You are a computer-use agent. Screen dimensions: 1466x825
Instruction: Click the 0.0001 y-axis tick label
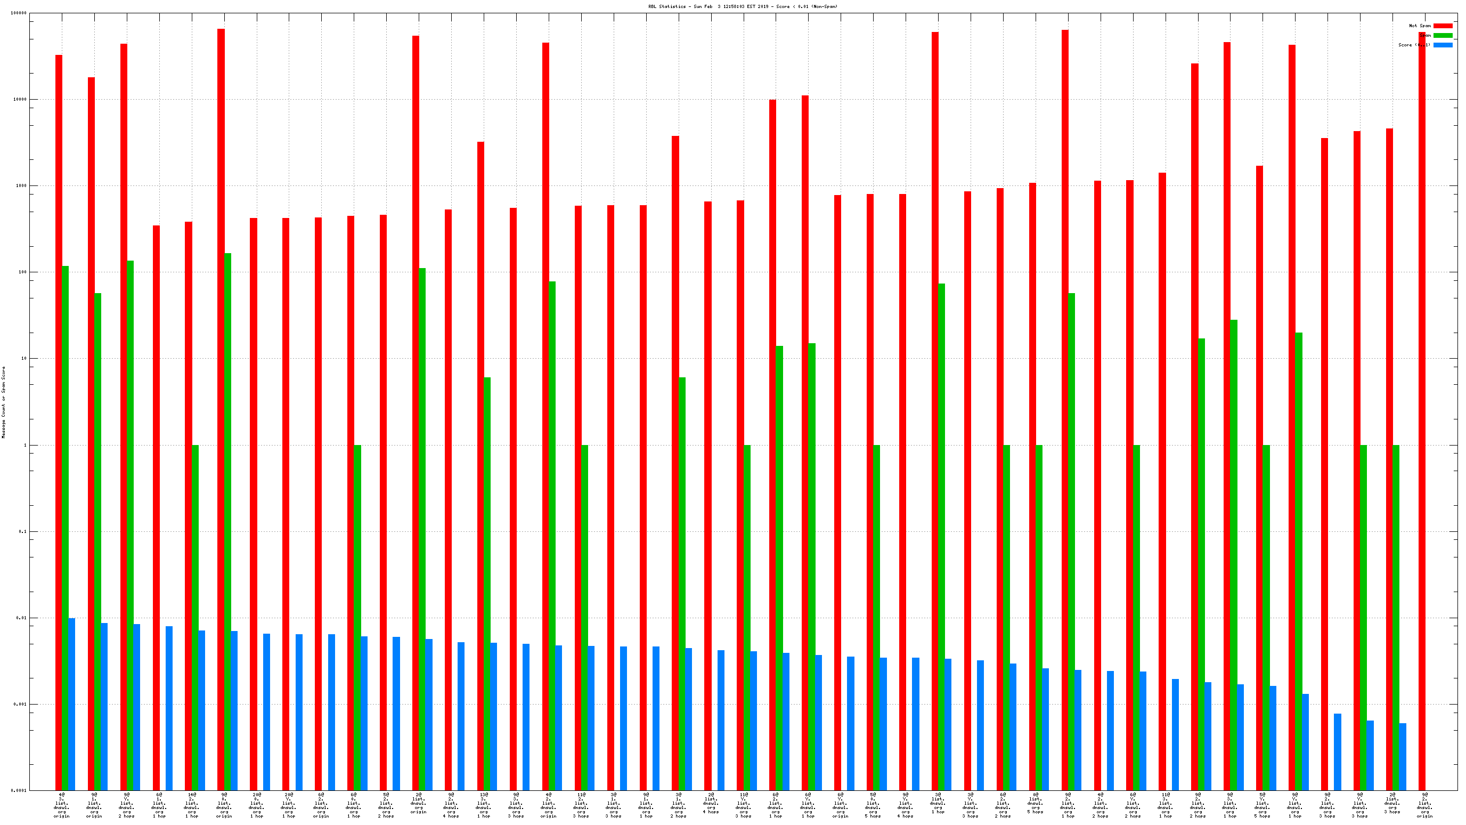click(19, 790)
